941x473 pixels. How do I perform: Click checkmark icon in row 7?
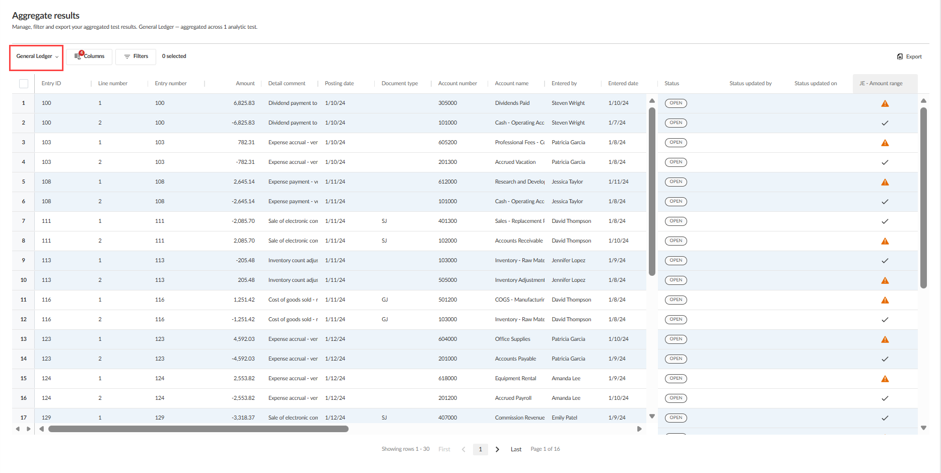click(885, 221)
